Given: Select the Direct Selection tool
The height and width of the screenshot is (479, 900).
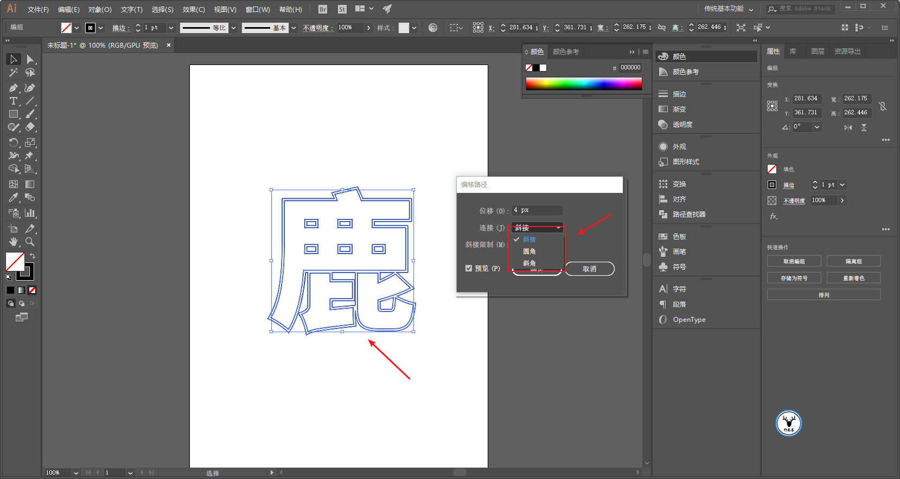Looking at the screenshot, I should coord(30,59).
